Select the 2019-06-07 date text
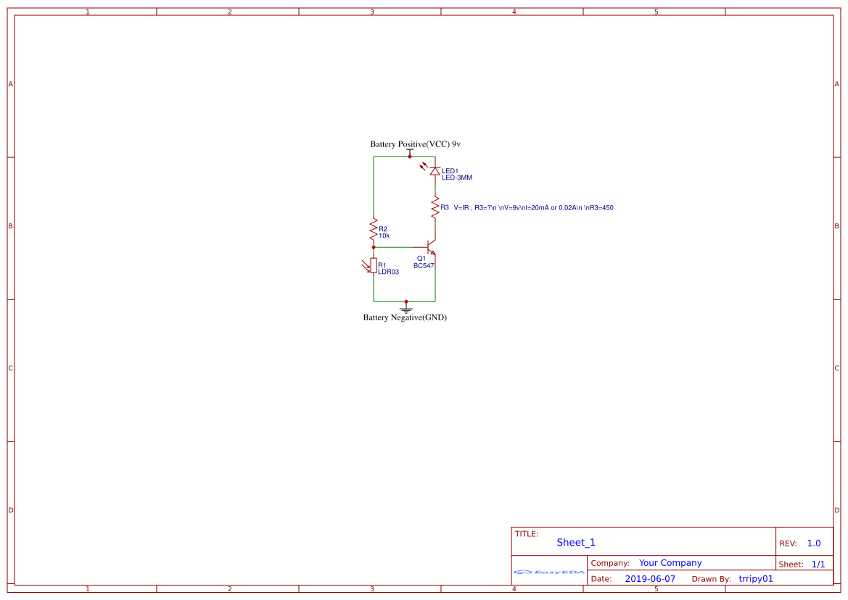 pos(650,578)
